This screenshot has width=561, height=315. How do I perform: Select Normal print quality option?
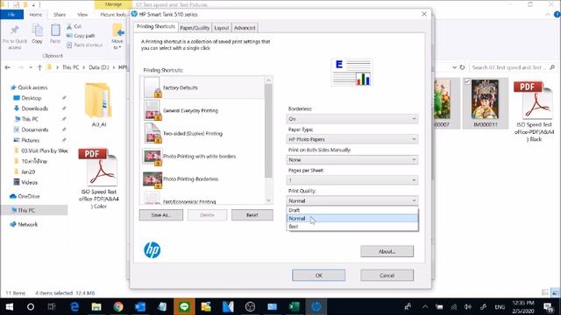click(x=352, y=218)
